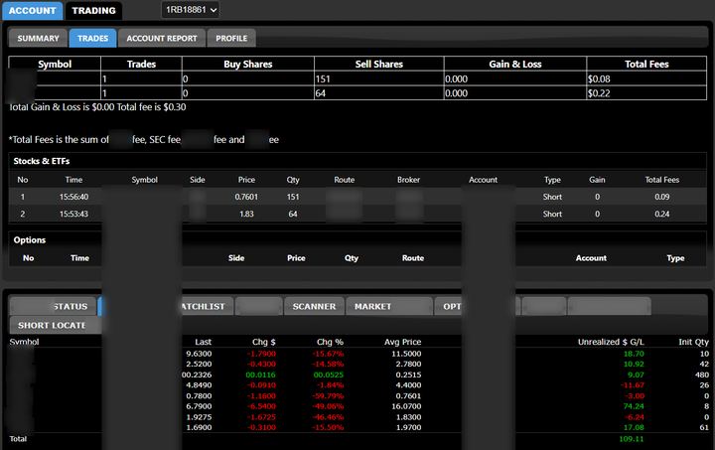Screen dimensions: 715x450
Task: Select the trade row at 15:56:40
Action: (357, 197)
